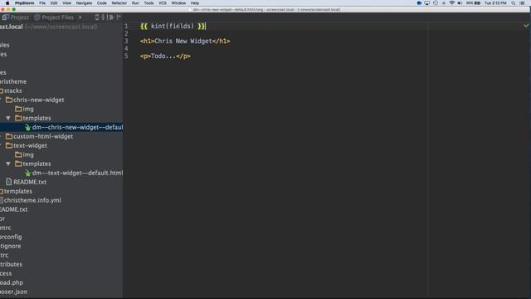The image size is (531, 299).
Task: Click the battery status indicator
Action: [x=474, y=3]
